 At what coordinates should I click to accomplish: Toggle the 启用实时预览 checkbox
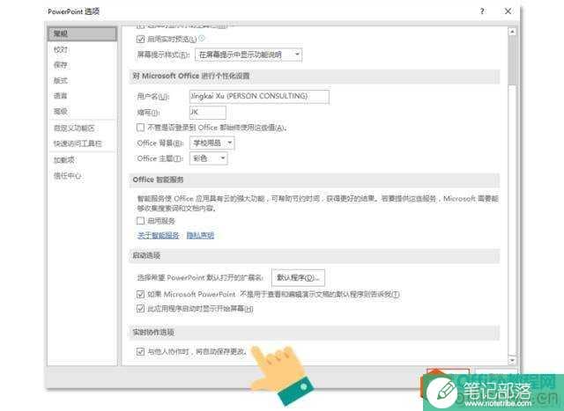[x=141, y=39]
